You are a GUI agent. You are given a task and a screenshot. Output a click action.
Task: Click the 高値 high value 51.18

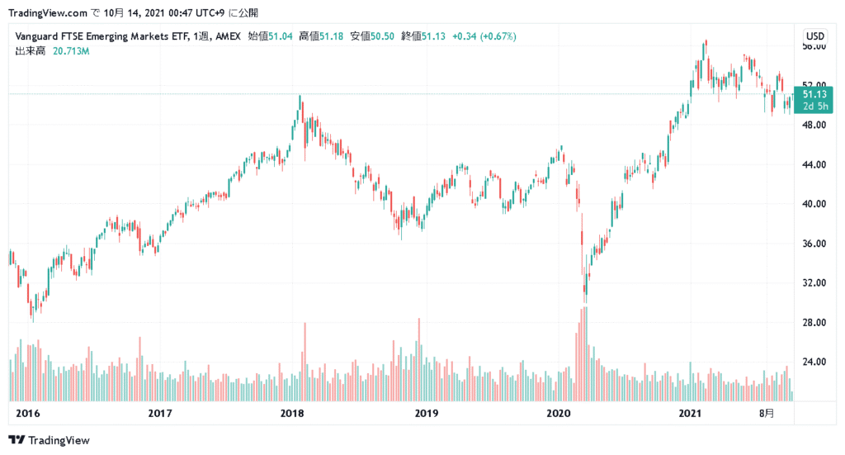click(x=331, y=36)
